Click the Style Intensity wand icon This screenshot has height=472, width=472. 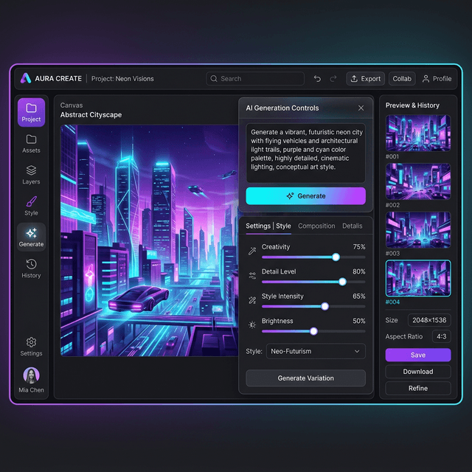point(252,300)
